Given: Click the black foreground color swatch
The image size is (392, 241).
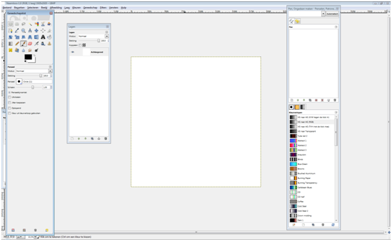Looking at the screenshot, I should [28, 57].
